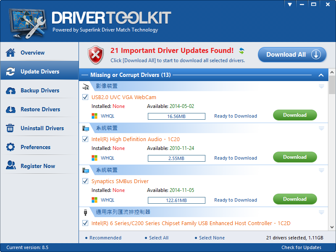Click the system device icon above Intel High Definition Audio
This screenshot has height=252, width=336.
tap(86, 129)
